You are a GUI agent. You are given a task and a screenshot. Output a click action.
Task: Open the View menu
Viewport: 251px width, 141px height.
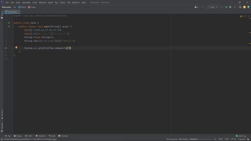point(18,3)
